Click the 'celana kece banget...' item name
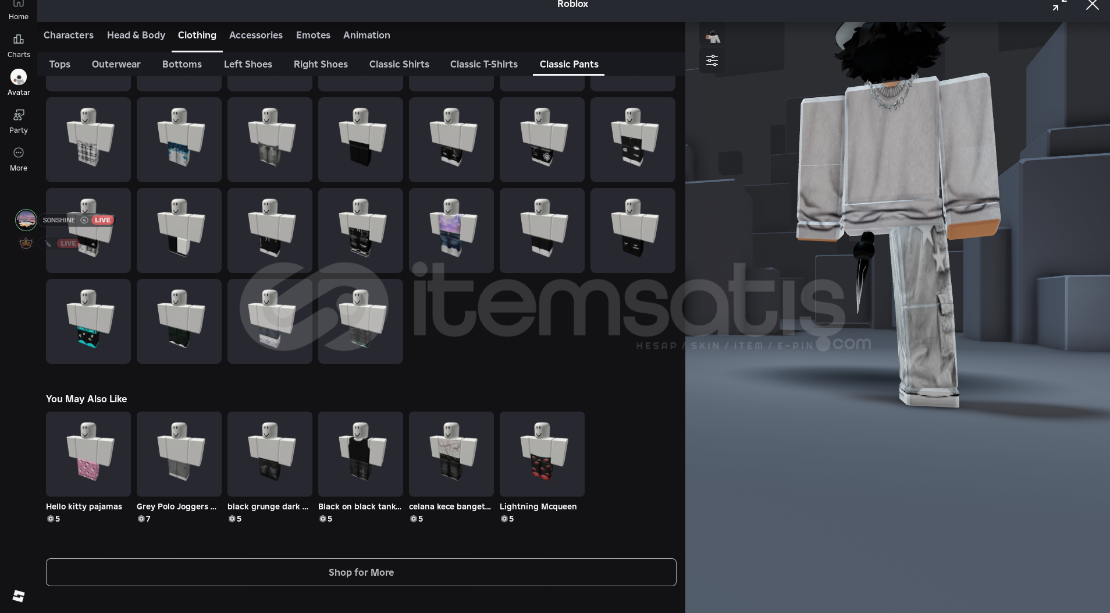Image resolution: width=1110 pixels, height=613 pixels. pos(450,506)
